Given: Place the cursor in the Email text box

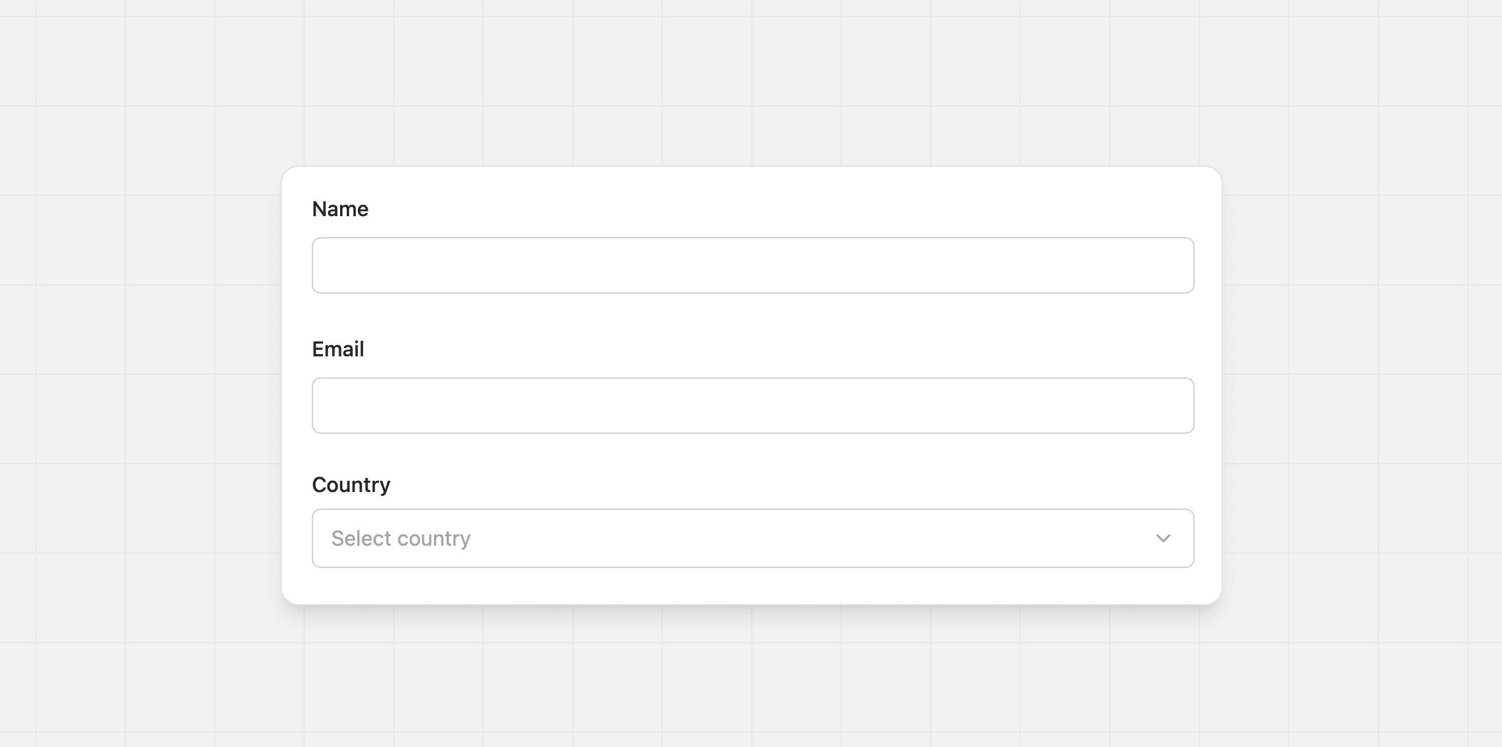Looking at the screenshot, I should click(x=752, y=406).
